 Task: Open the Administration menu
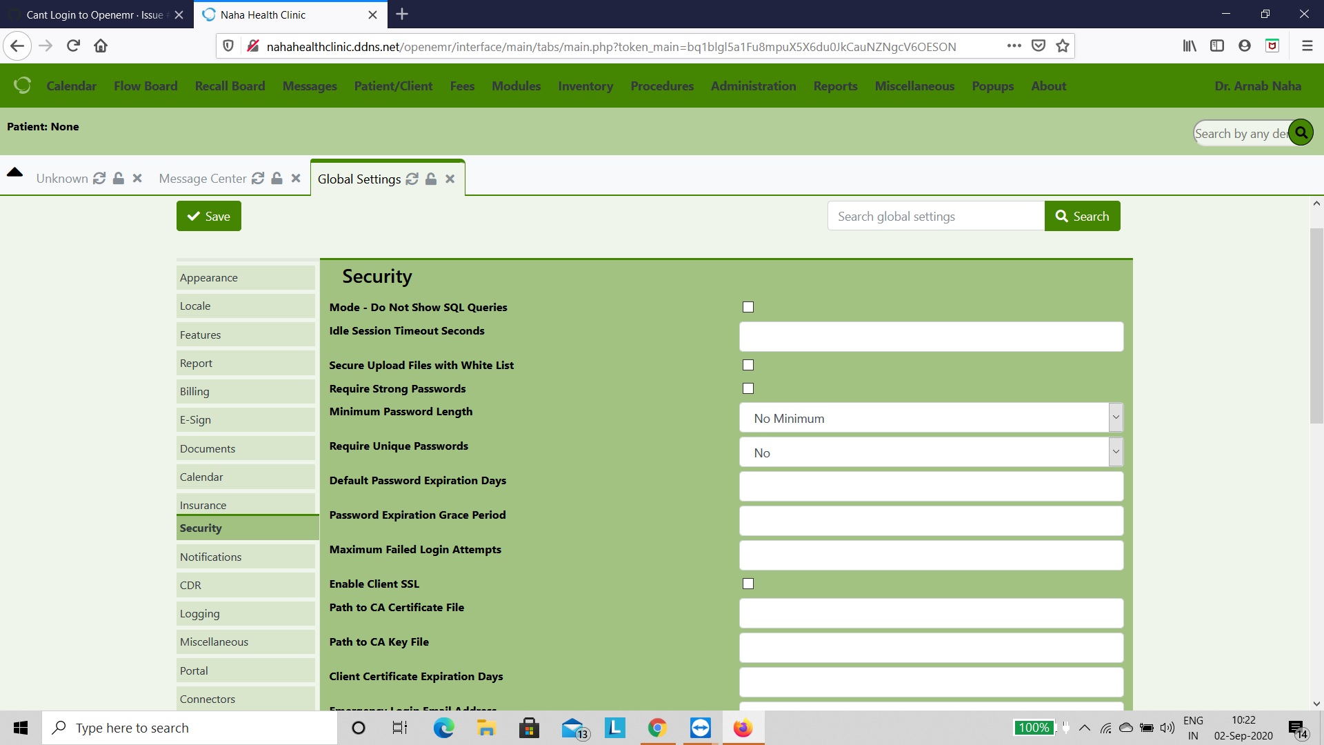(x=753, y=86)
